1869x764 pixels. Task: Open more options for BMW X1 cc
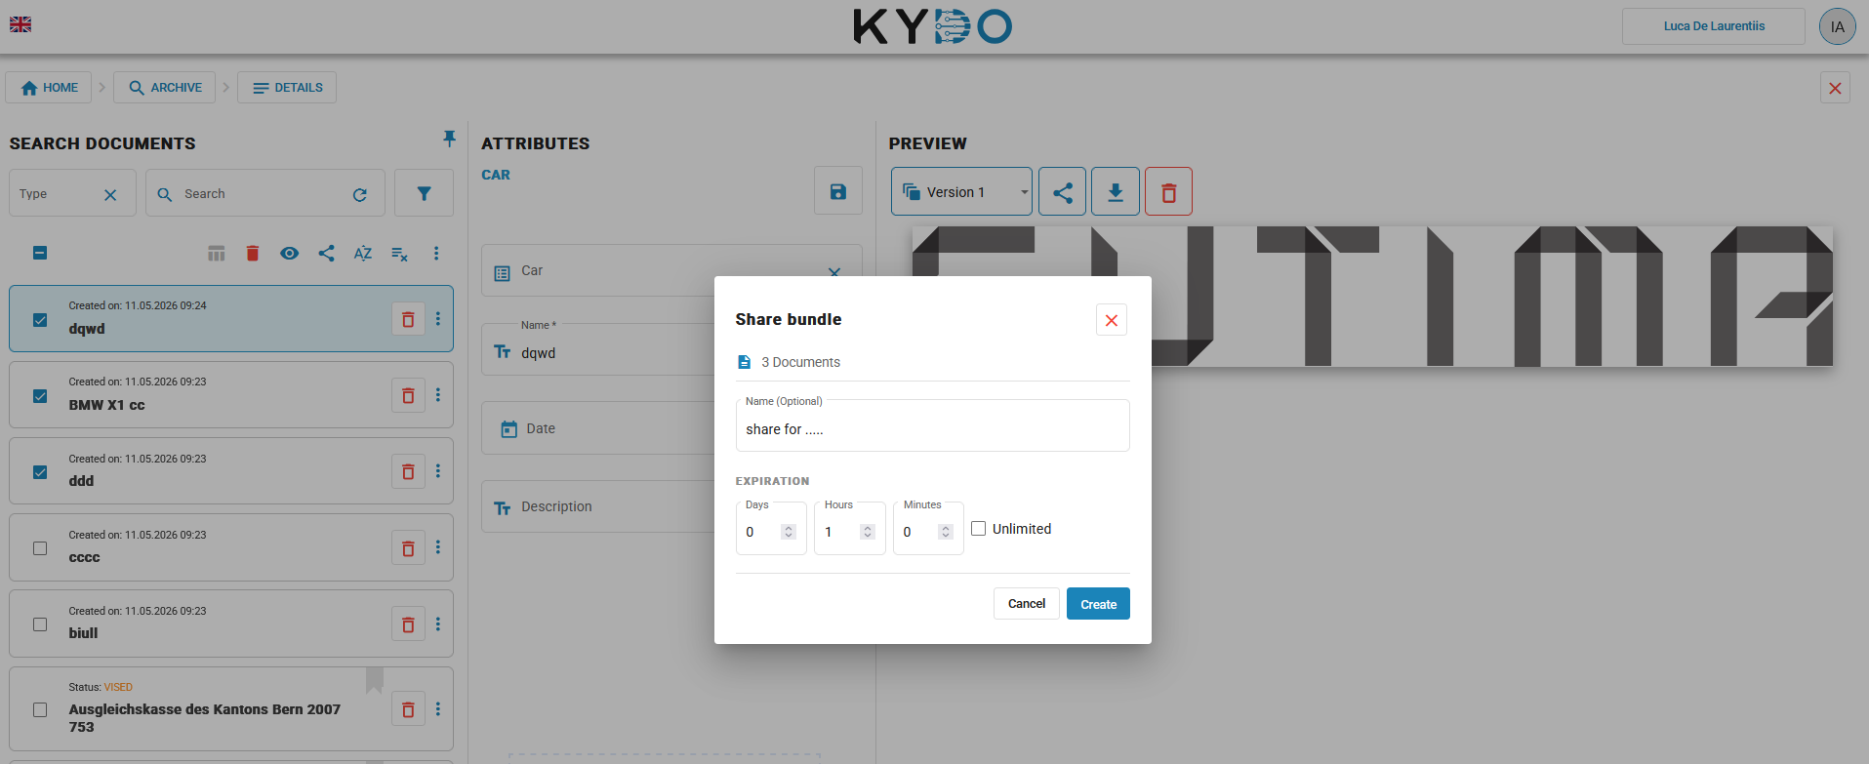(438, 395)
